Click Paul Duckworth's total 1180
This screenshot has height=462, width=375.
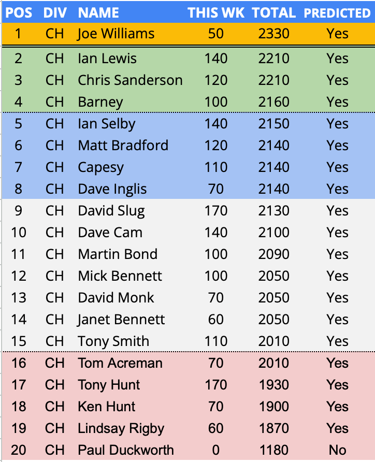273,450
